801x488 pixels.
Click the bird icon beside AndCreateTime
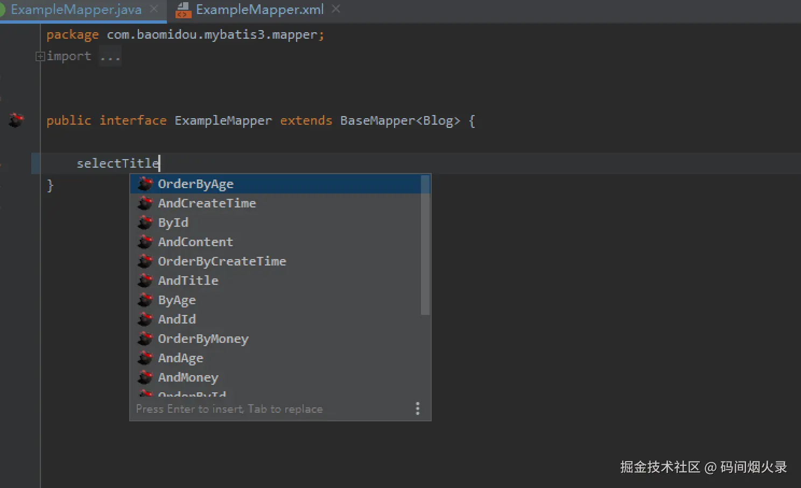tap(145, 203)
